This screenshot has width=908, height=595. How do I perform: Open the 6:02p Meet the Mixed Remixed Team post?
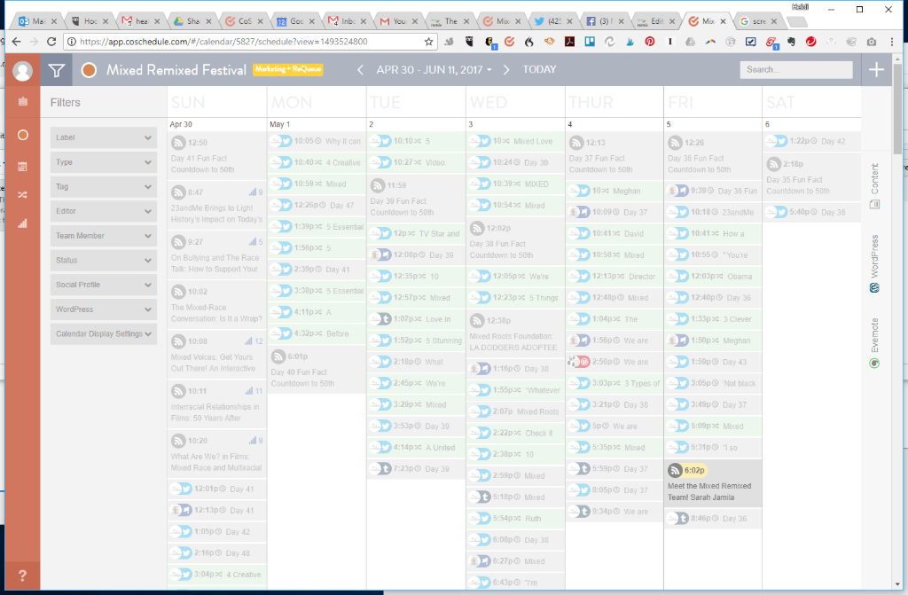tap(713, 483)
